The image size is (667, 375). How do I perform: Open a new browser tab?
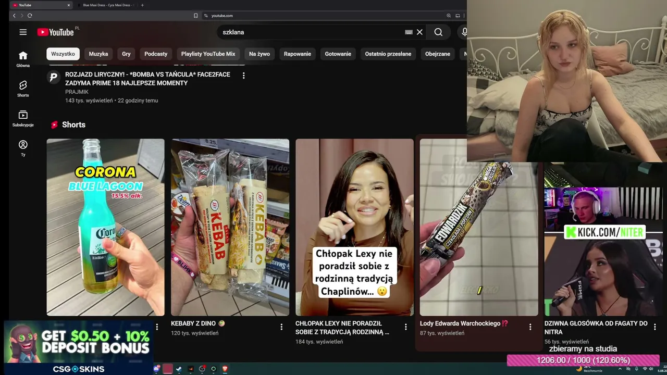[142, 5]
